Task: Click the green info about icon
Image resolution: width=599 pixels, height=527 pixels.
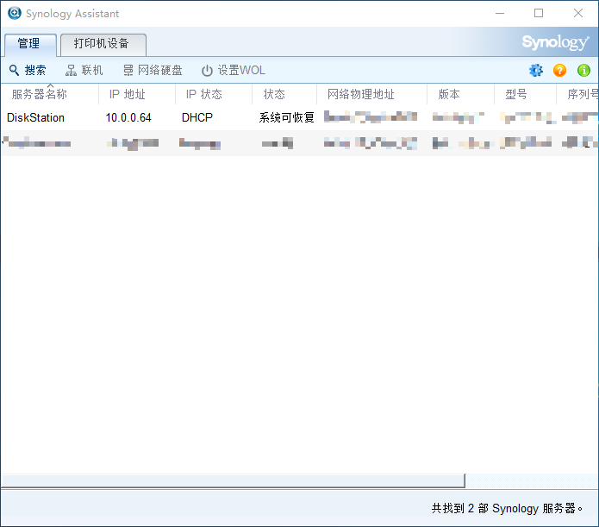Action: pos(583,71)
